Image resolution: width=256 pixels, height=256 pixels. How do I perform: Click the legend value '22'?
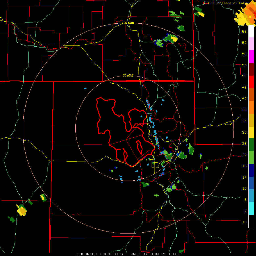click(244, 155)
